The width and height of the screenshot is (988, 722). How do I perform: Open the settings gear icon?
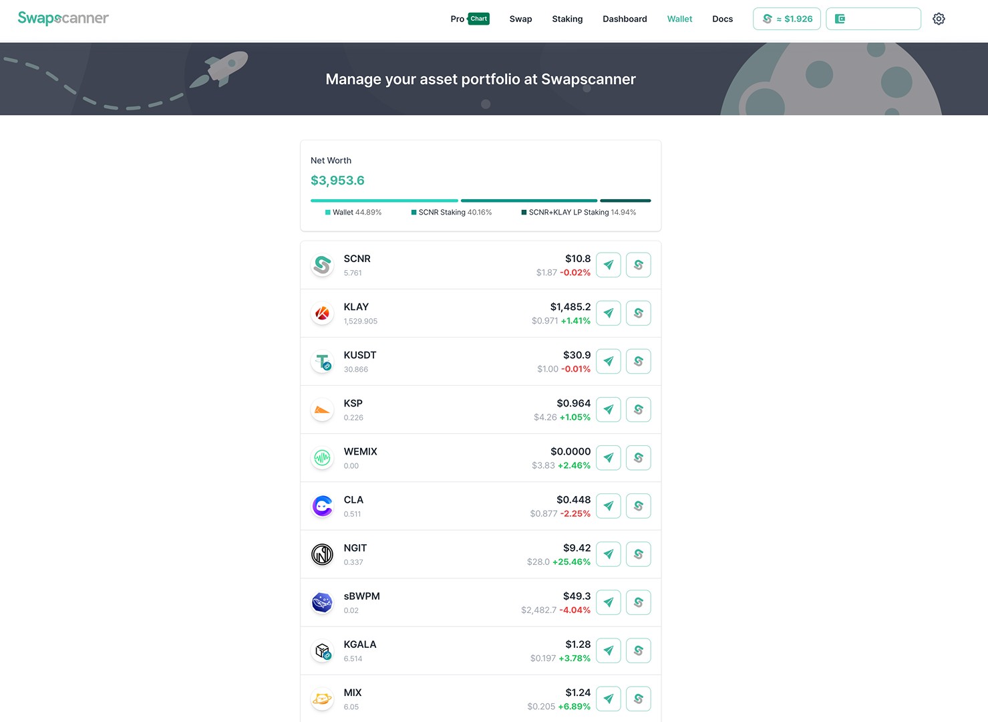click(x=939, y=19)
